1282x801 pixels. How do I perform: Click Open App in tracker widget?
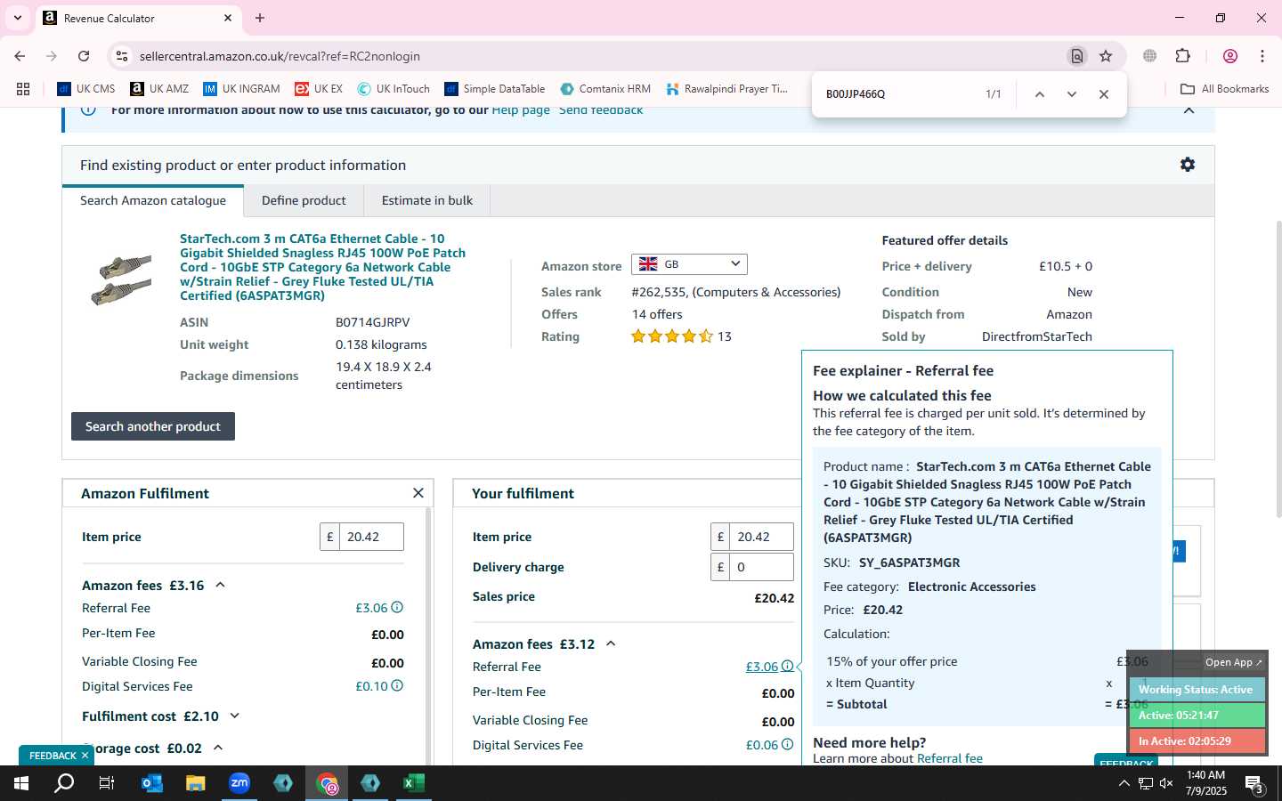click(x=1234, y=662)
